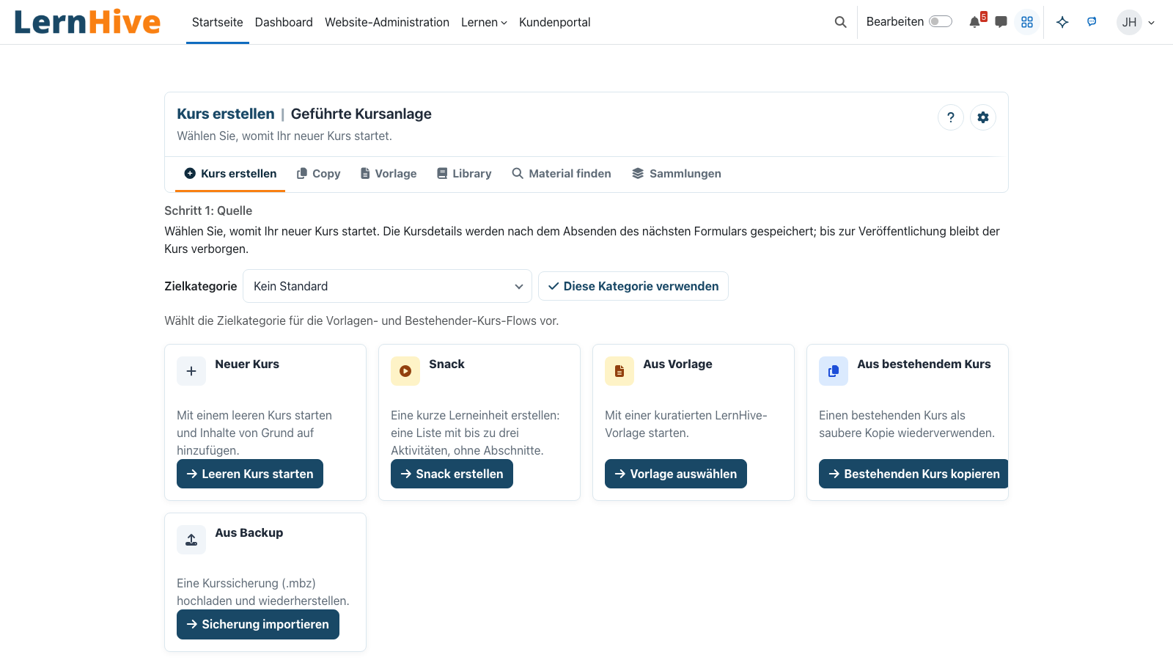Image resolution: width=1173 pixels, height=660 pixels.
Task: Click the Aus Backup upload icon
Action: pyautogui.click(x=191, y=540)
